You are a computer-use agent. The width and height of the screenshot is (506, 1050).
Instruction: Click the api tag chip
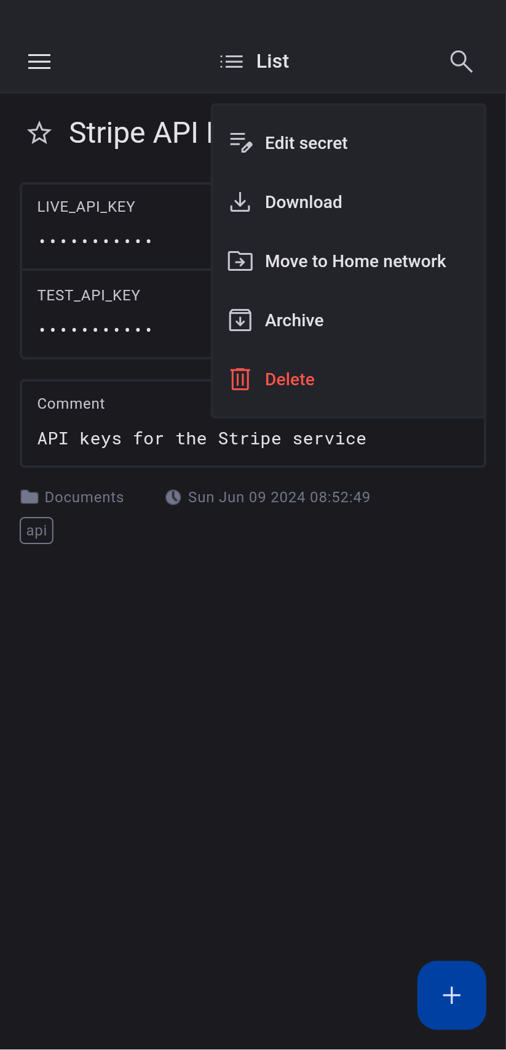pos(37,531)
